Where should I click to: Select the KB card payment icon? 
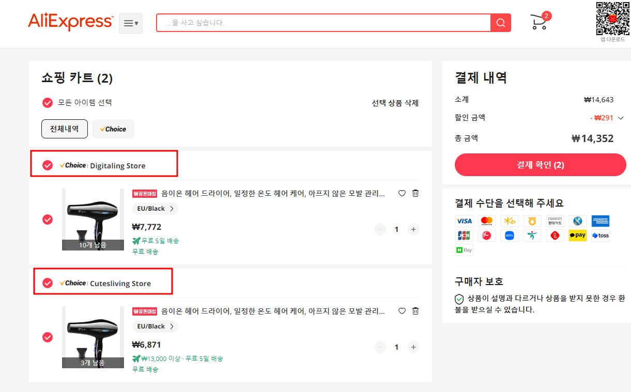[510, 221]
